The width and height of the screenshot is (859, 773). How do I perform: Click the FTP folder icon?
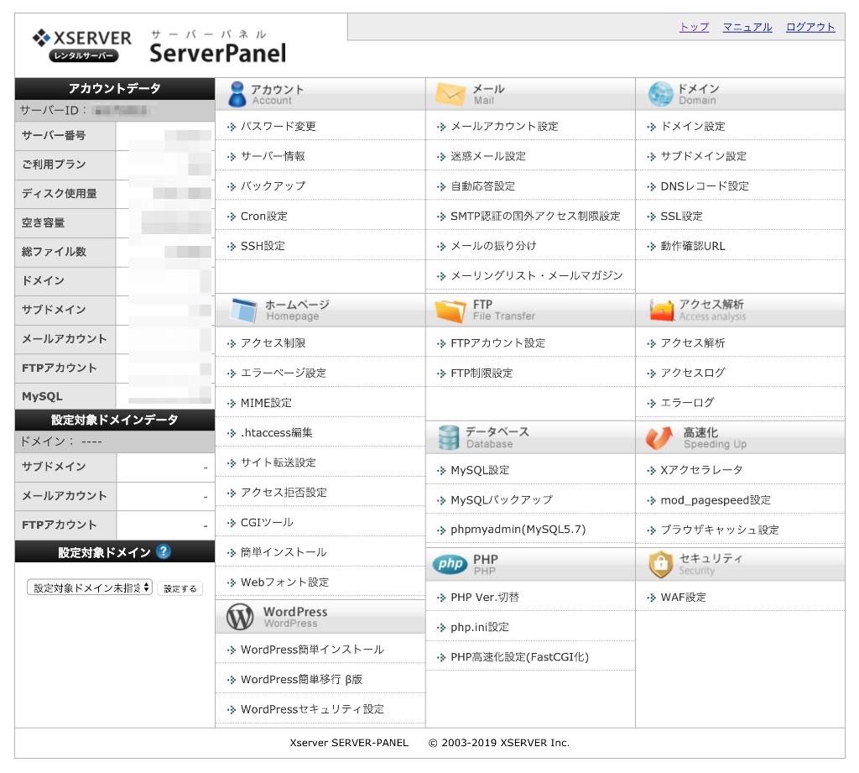[x=450, y=311]
